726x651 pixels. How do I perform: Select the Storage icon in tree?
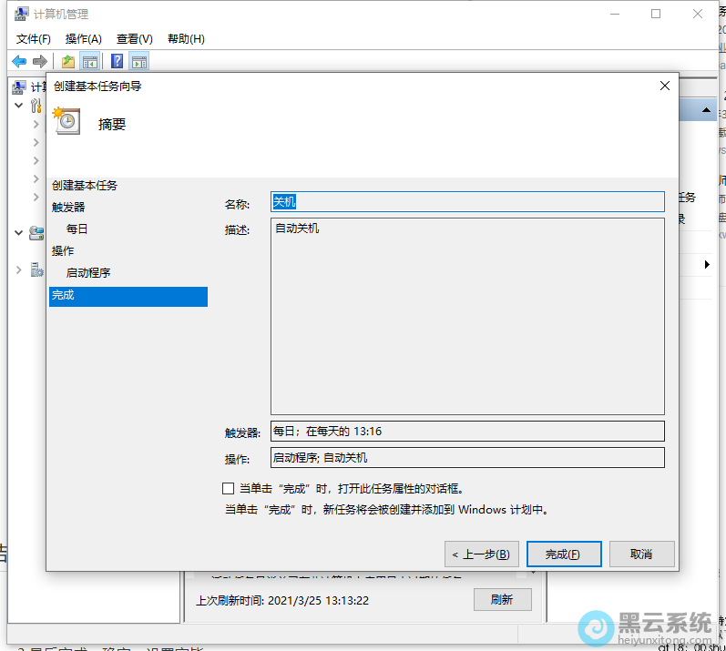tap(36, 233)
